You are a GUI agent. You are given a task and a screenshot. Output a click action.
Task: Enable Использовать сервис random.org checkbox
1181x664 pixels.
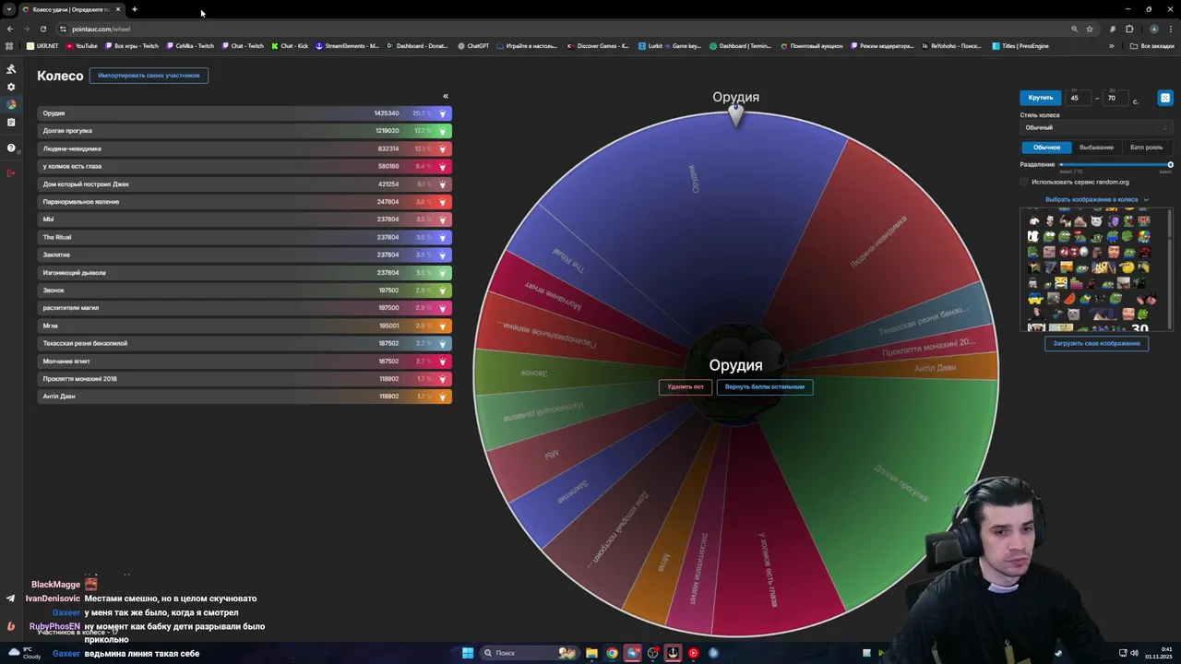[1024, 182]
